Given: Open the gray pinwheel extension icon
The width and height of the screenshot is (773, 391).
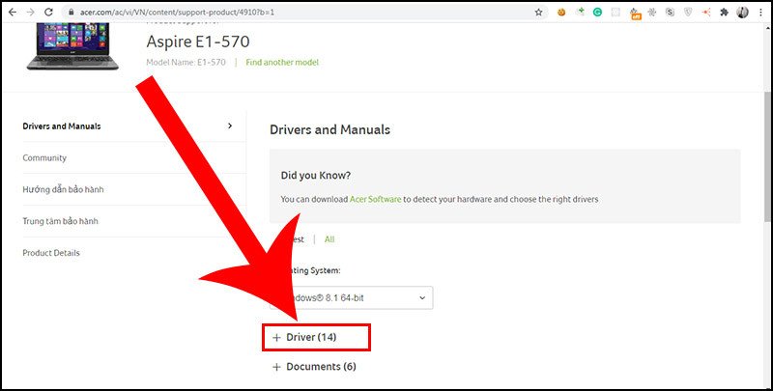Looking at the screenshot, I should point(651,13).
